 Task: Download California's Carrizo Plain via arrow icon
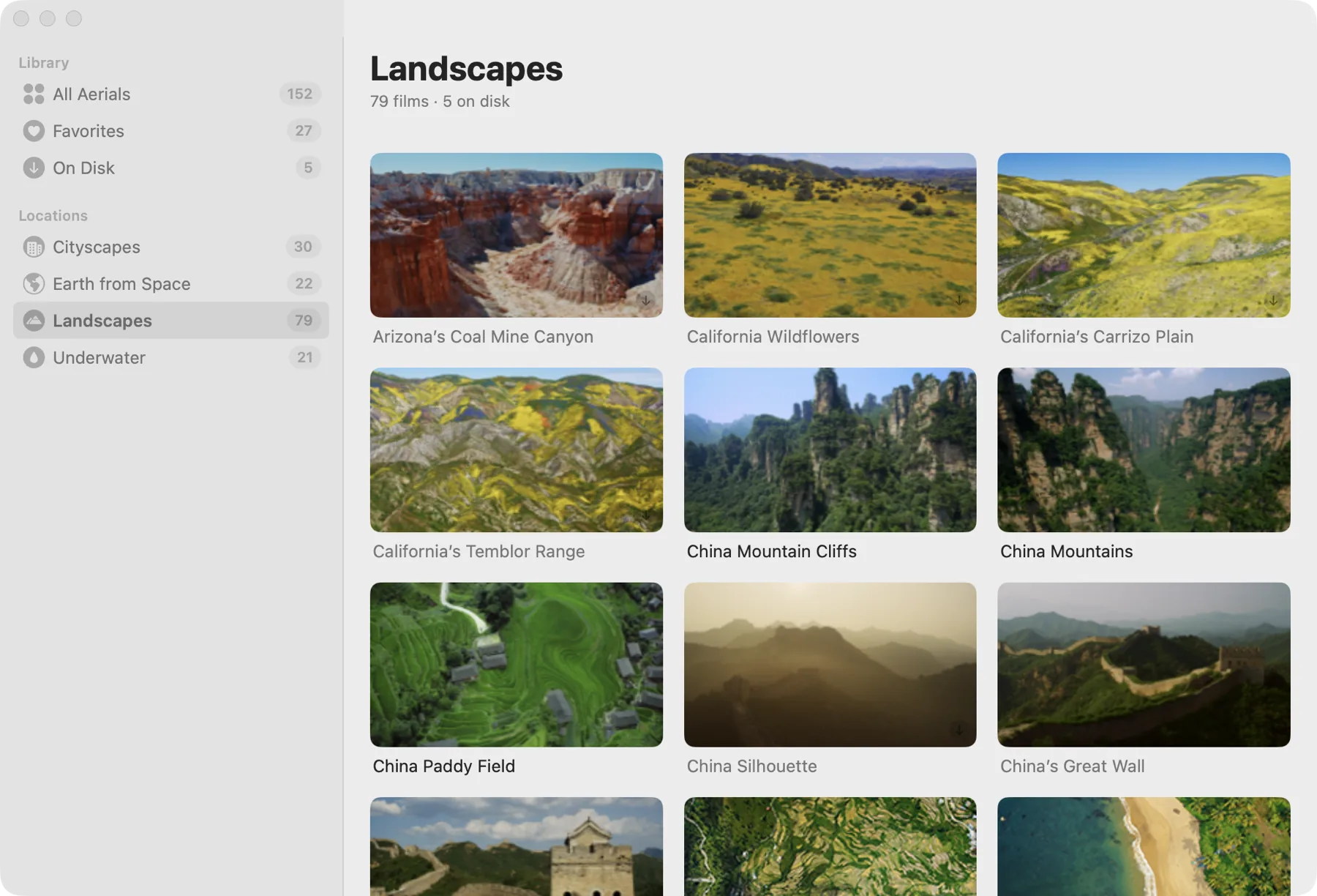click(1273, 300)
